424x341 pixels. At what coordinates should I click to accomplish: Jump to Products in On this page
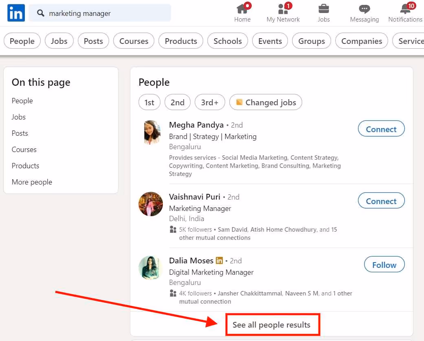click(x=25, y=165)
